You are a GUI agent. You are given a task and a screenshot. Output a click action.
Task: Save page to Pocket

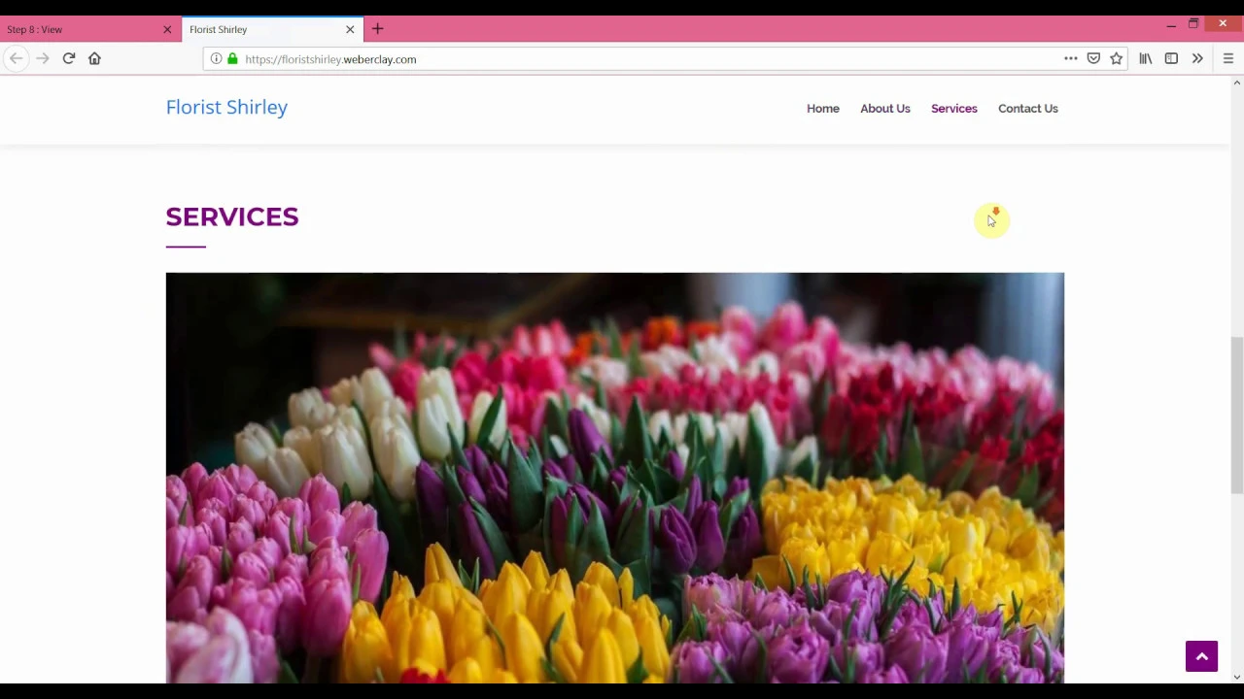tap(1093, 59)
